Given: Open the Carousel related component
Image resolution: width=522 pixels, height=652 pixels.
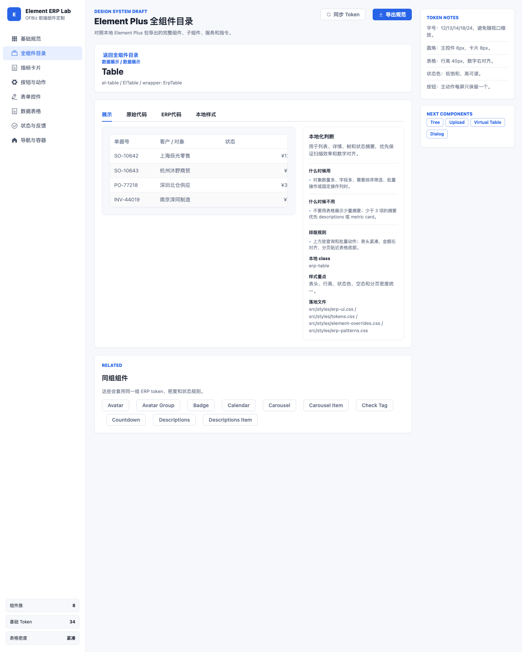Looking at the screenshot, I should 279,405.
